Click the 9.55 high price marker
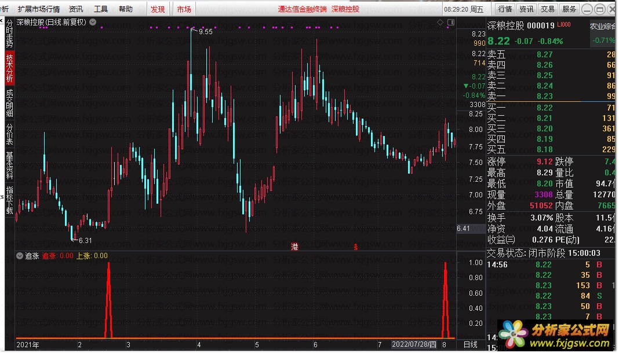 (205, 31)
